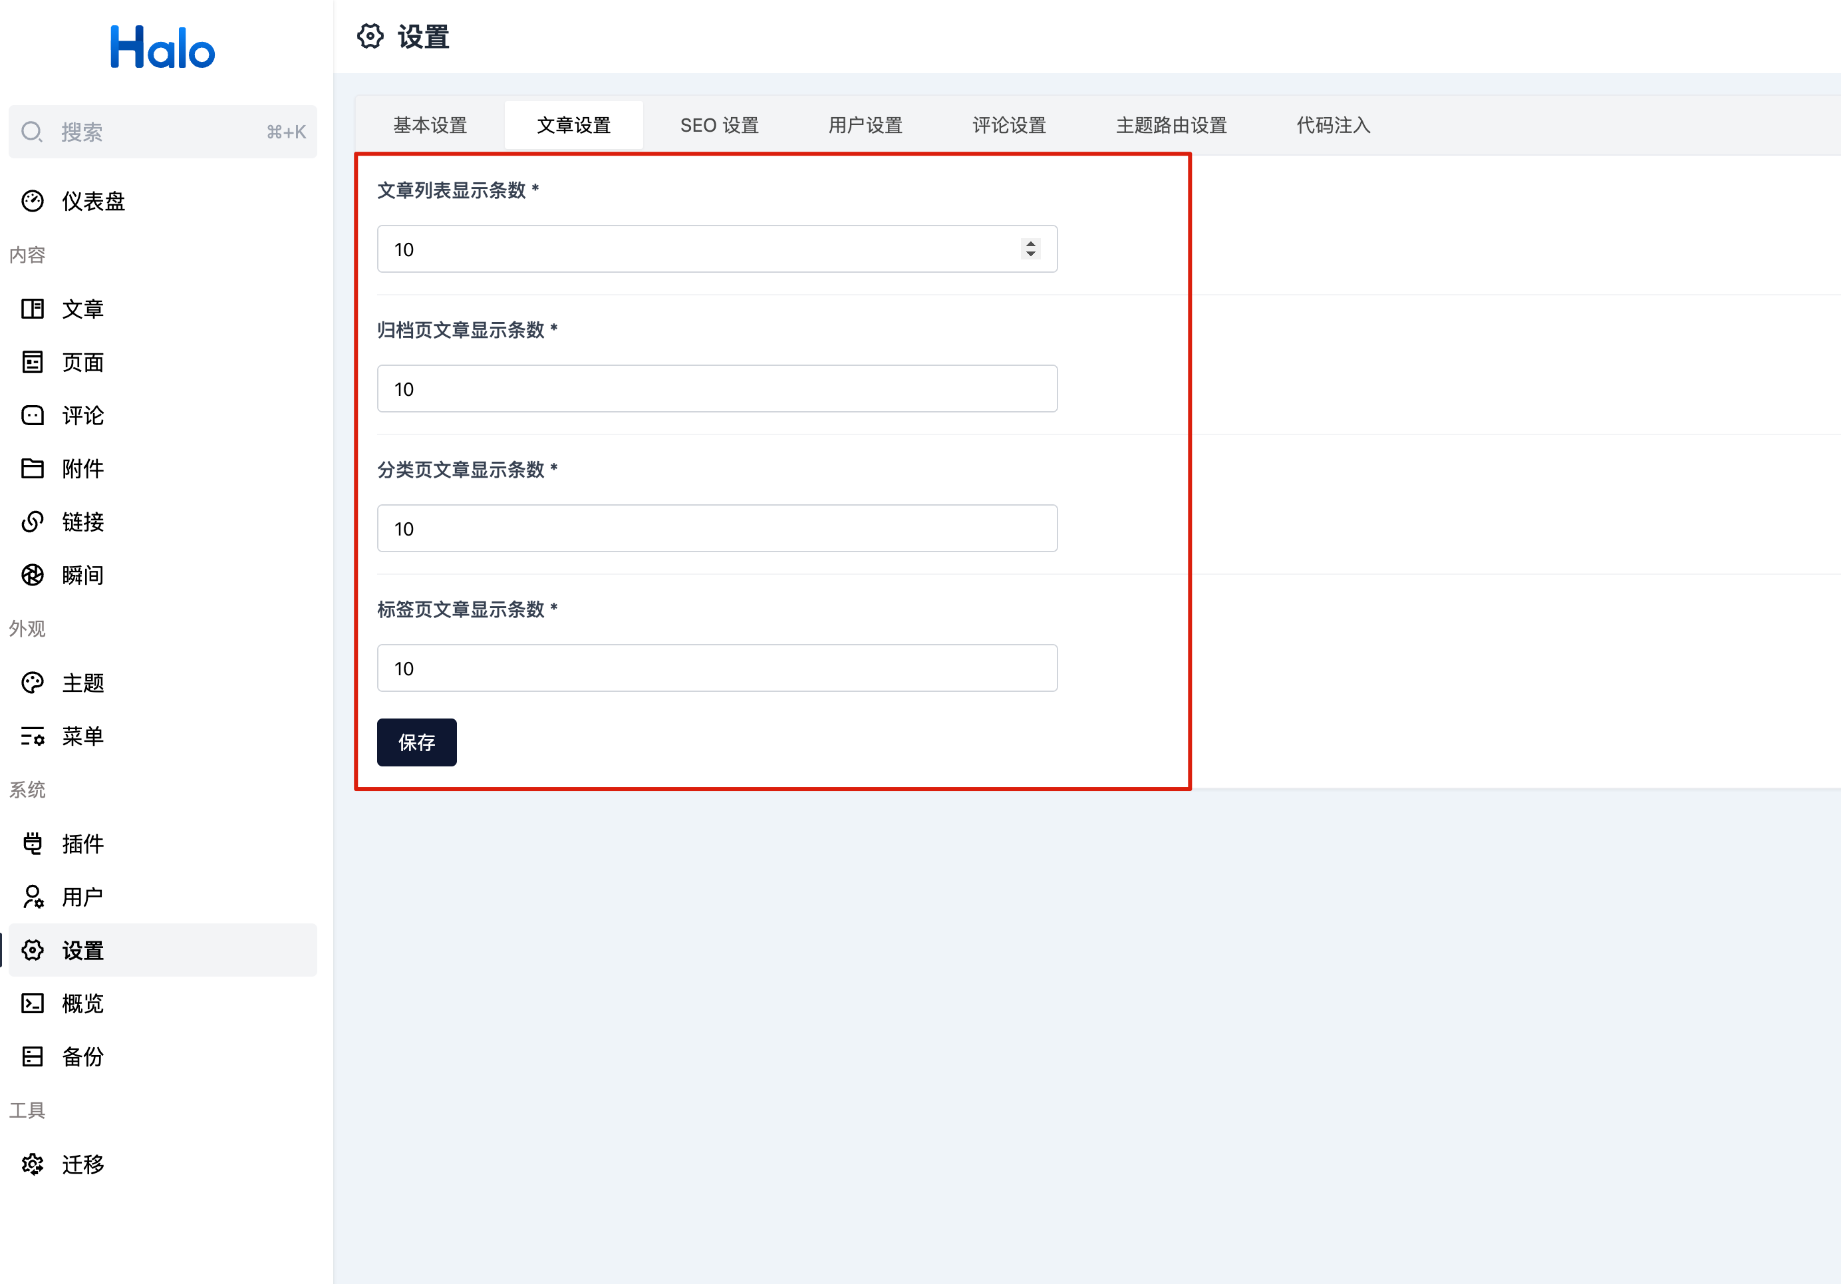Viewport: 1841px width, 1284px height.
Task: Click the 备份 backup sidebar icon
Action: [33, 1057]
